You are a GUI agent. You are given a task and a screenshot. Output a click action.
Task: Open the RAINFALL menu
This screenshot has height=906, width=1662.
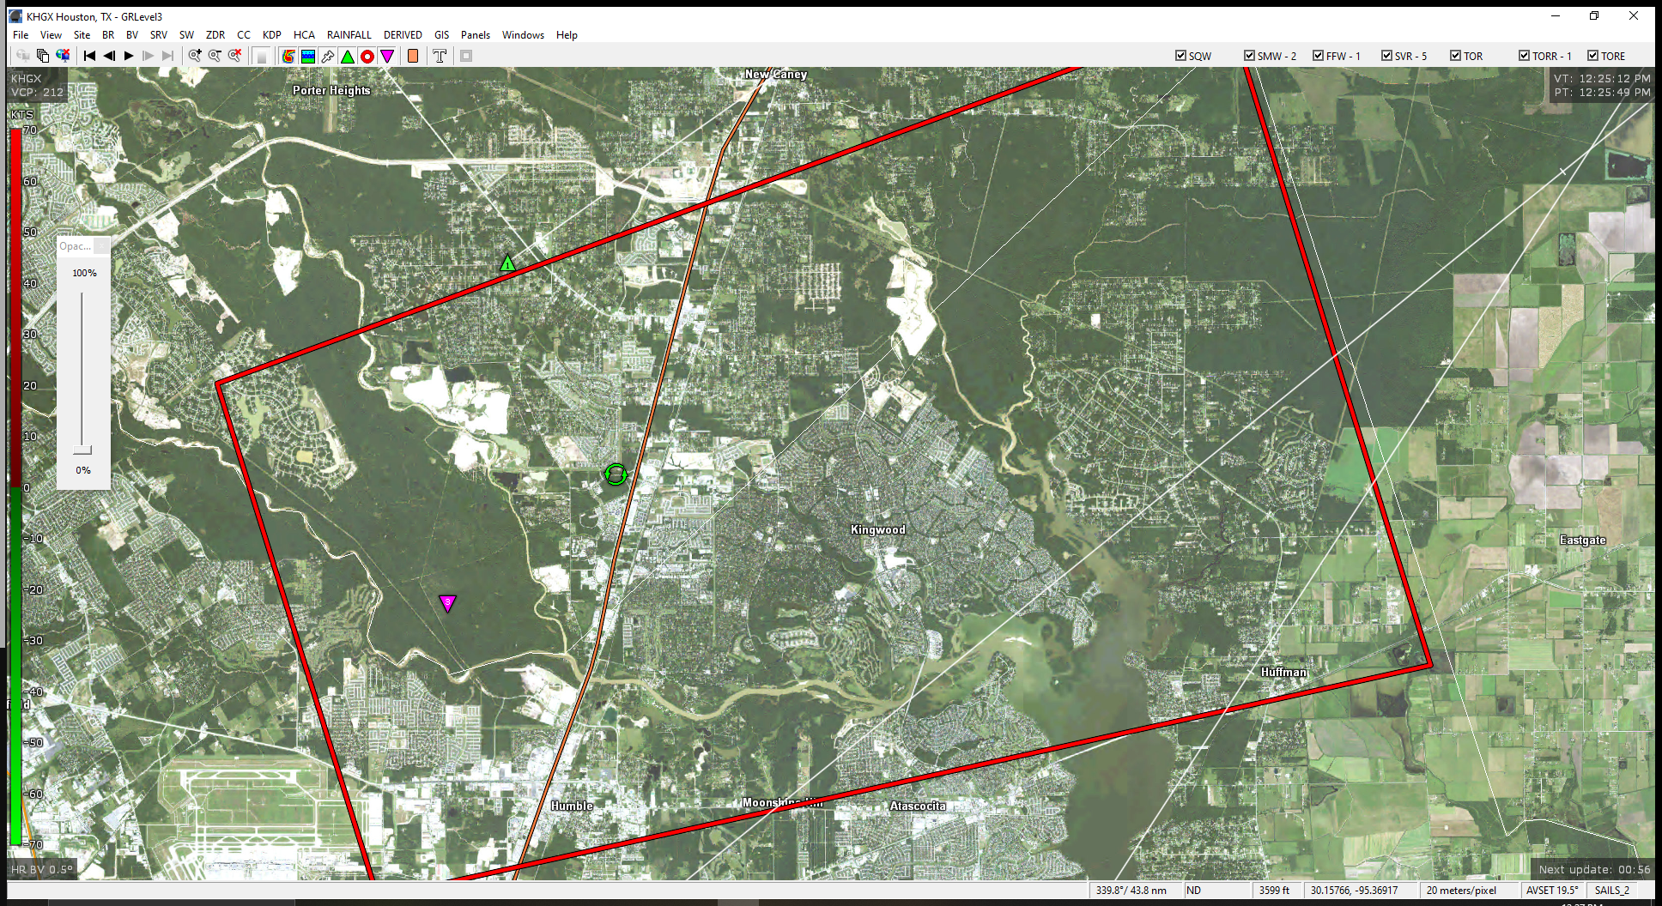point(349,35)
